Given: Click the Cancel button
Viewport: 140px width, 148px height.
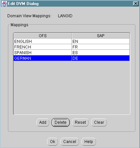Looking at the screenshot, I should point(70,142).
